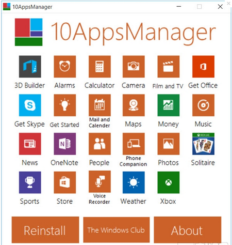Choose the Calculator app tile

(100, 67)
